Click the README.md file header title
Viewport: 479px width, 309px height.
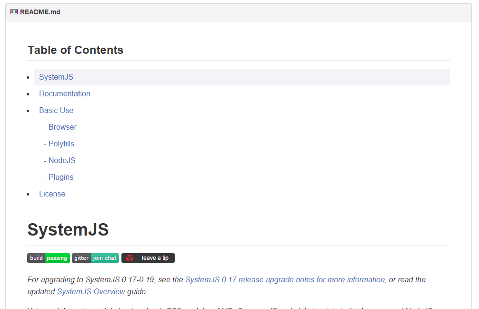[40, 12]
